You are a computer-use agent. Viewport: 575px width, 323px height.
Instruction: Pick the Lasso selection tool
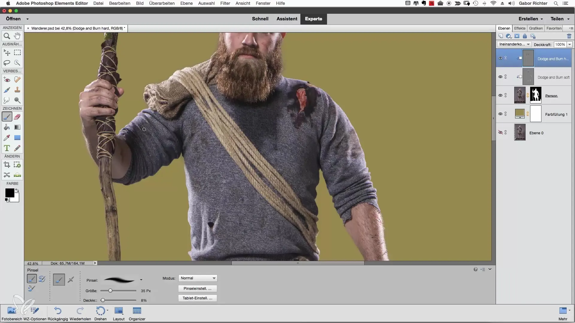7,63
